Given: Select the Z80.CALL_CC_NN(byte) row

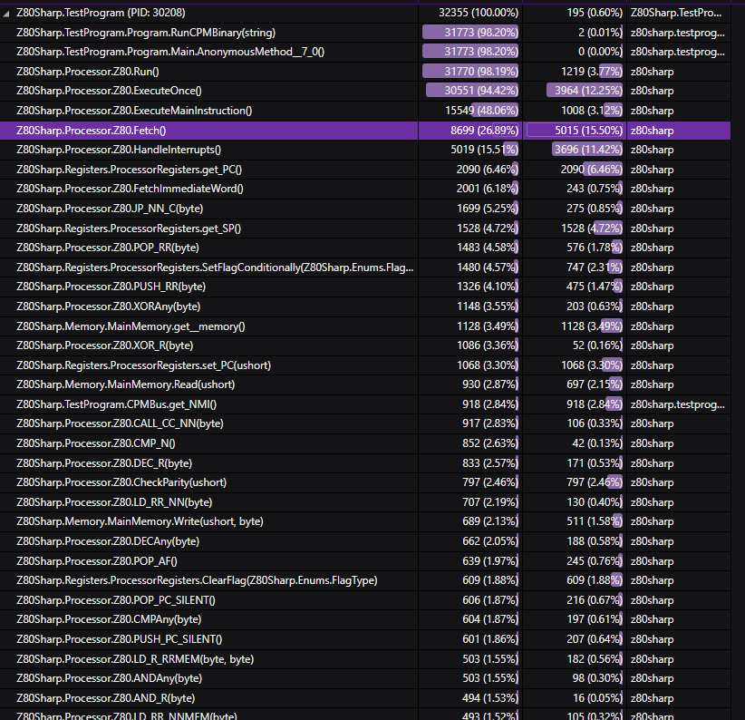Looking at the screenshot, I should pyautogui.click(x=365, y=423).
